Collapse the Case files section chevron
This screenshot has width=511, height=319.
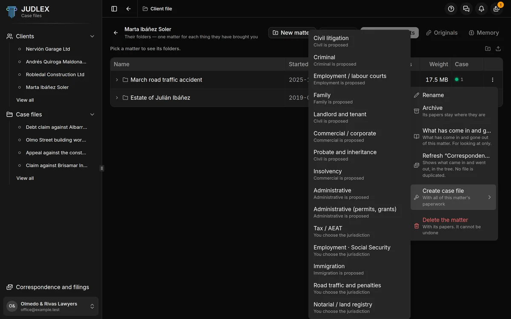click(92, 114)
